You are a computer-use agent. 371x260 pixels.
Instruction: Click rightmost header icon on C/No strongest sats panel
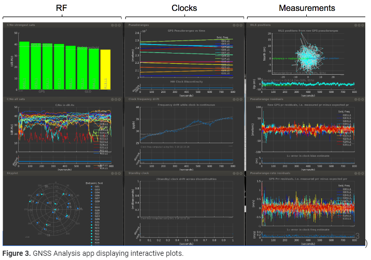pos(119,25)
